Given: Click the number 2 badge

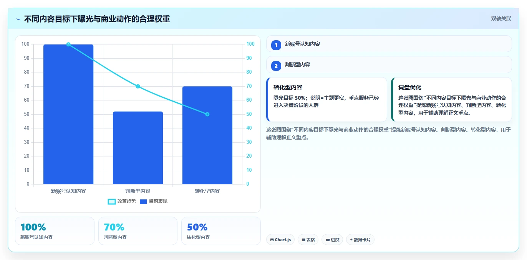Looking at the screenshot, I should point(276,65).
